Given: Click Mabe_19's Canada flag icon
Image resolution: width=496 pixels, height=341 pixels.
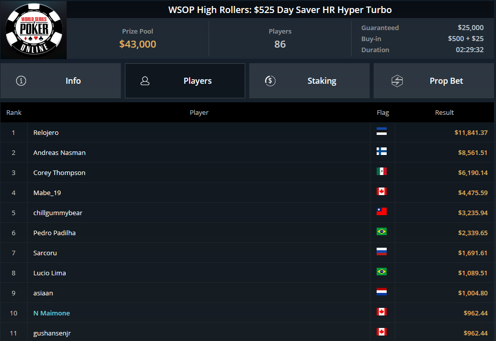Looking at the screenshot, I should coord(382,192).
